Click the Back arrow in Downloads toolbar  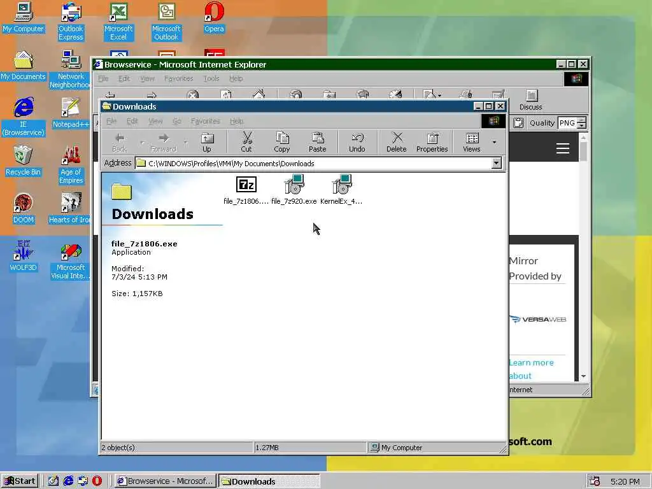[120, 142]
